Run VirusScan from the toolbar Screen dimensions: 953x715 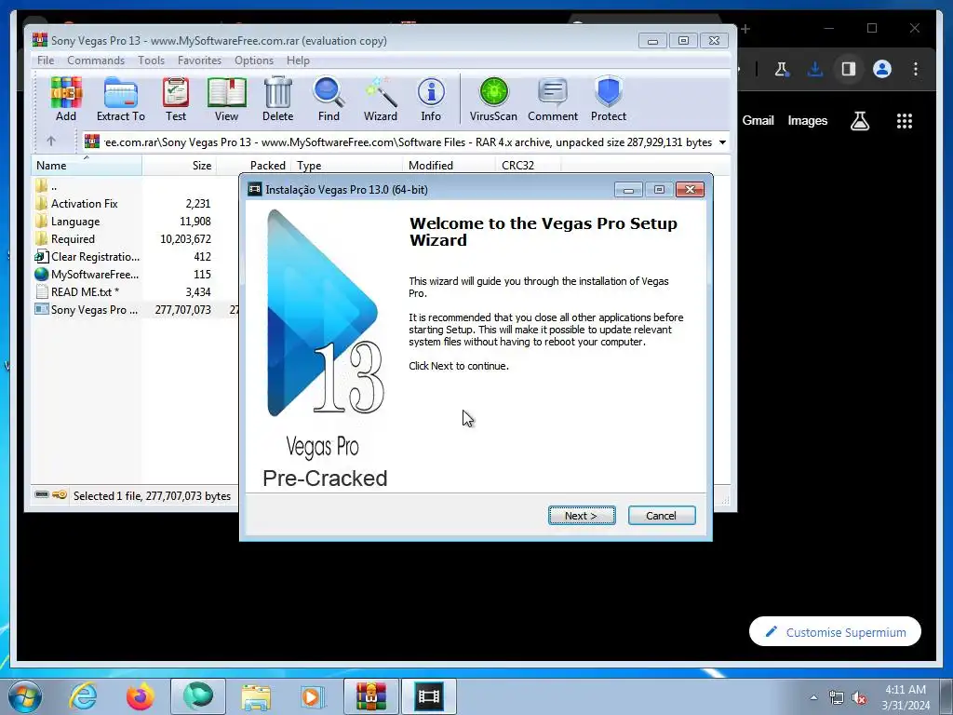coord(493,99)
